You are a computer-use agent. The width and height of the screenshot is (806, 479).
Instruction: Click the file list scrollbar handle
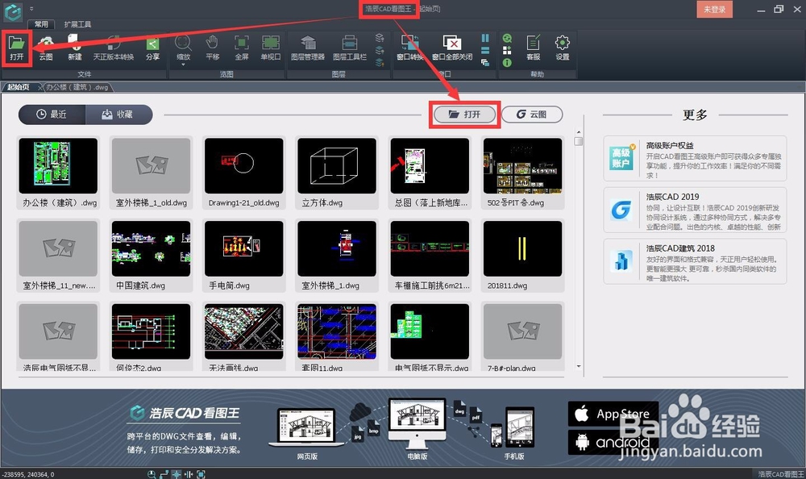point(579,141)
